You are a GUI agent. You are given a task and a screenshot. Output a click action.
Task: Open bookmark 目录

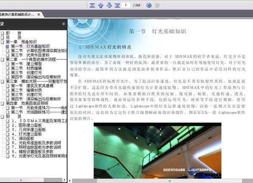point(13,37)
